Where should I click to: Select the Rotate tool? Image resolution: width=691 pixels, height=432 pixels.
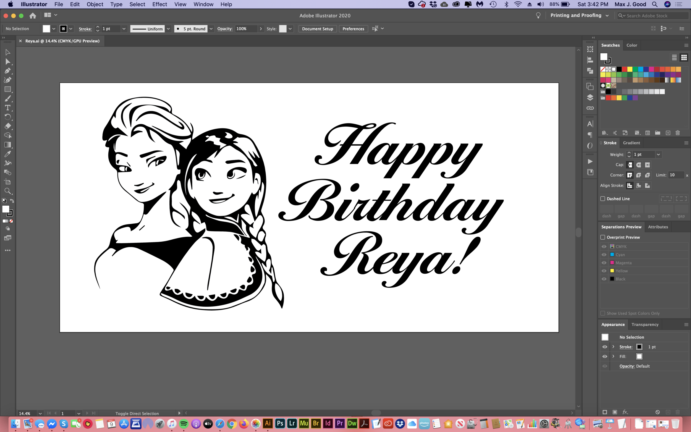coord(8,117)
